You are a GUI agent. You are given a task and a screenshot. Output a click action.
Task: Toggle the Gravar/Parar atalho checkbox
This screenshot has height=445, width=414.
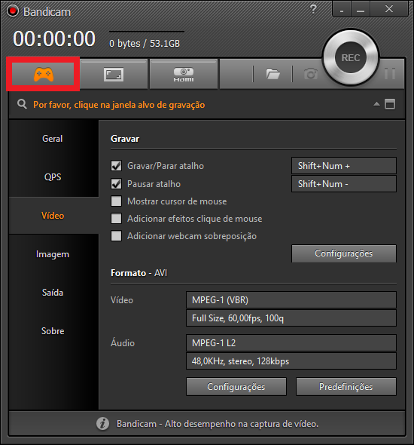tap(116, 166)
